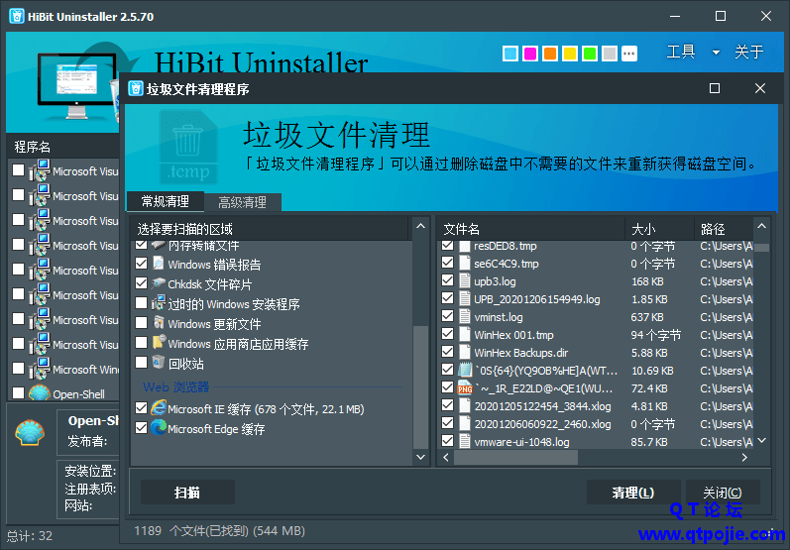Click the scan areas vertical scrollbar thumb
This screenshot has height=550, width=790.
[420, 386]
